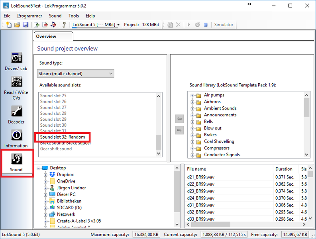The width and height of the screenshot is (316, 239).
Task: Sort by the Duration column header
Action: pyautogui.click(x=286, y=169)
